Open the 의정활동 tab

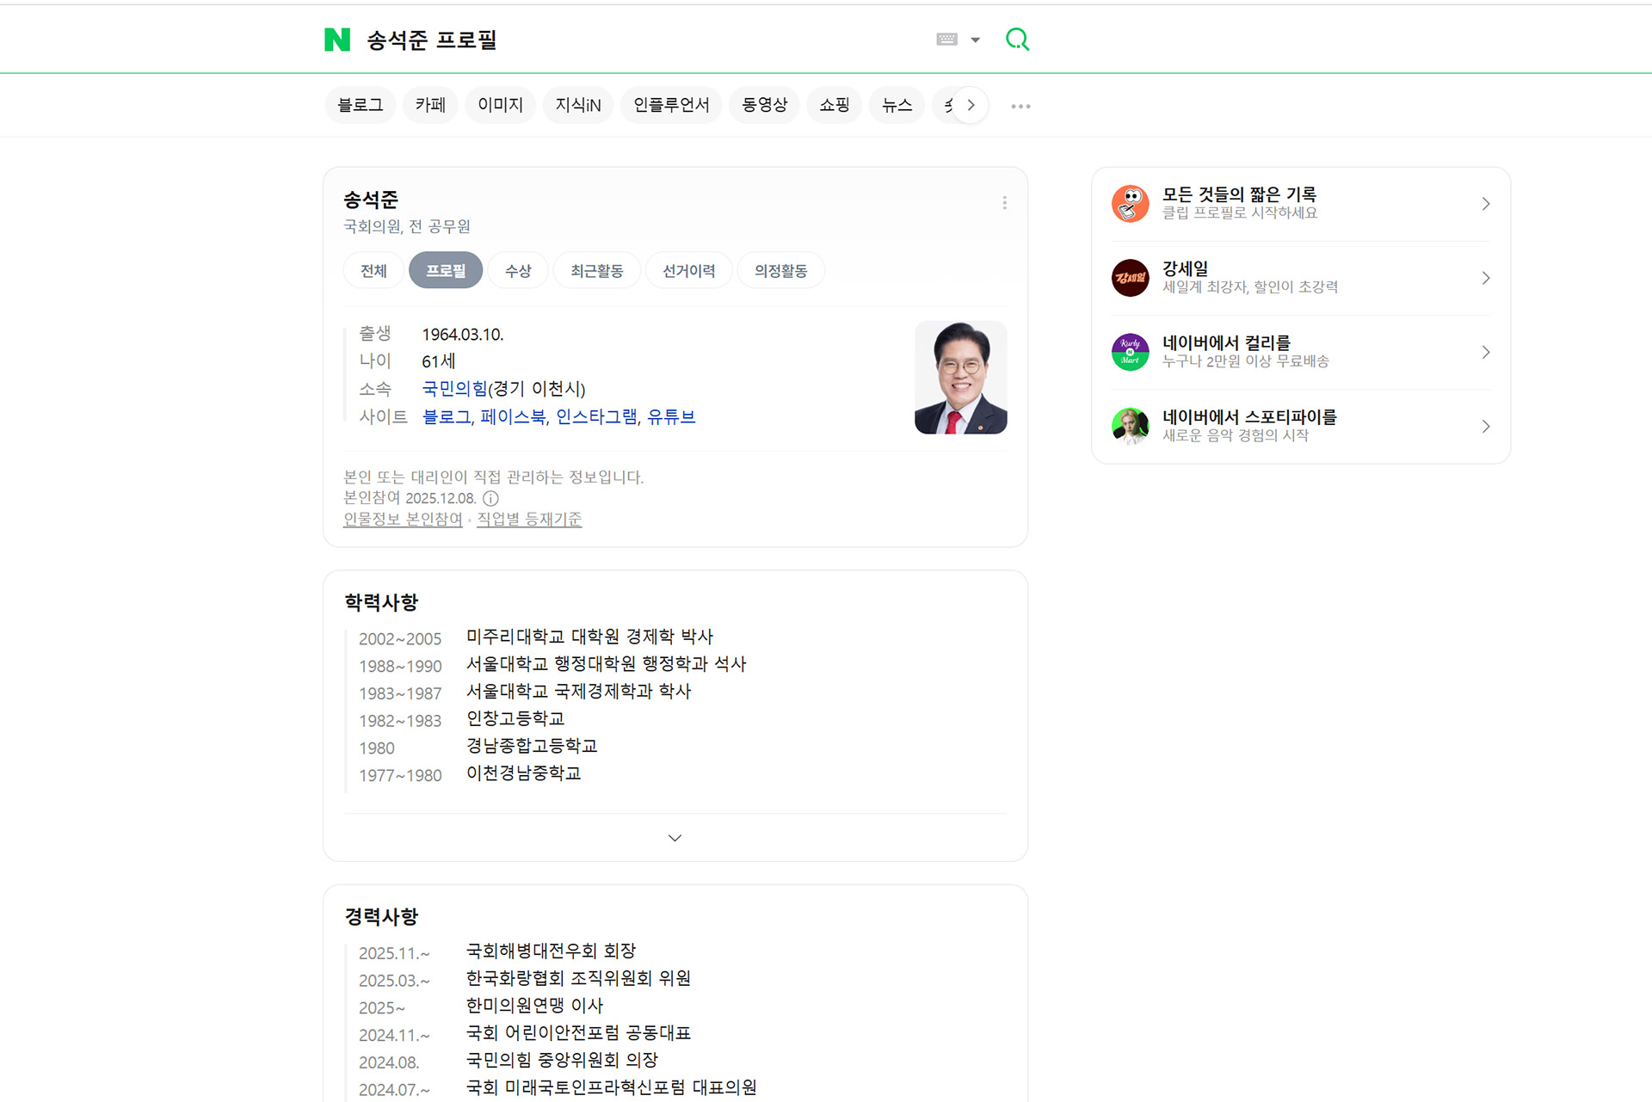pyautogui.click(x=780, y=271)
